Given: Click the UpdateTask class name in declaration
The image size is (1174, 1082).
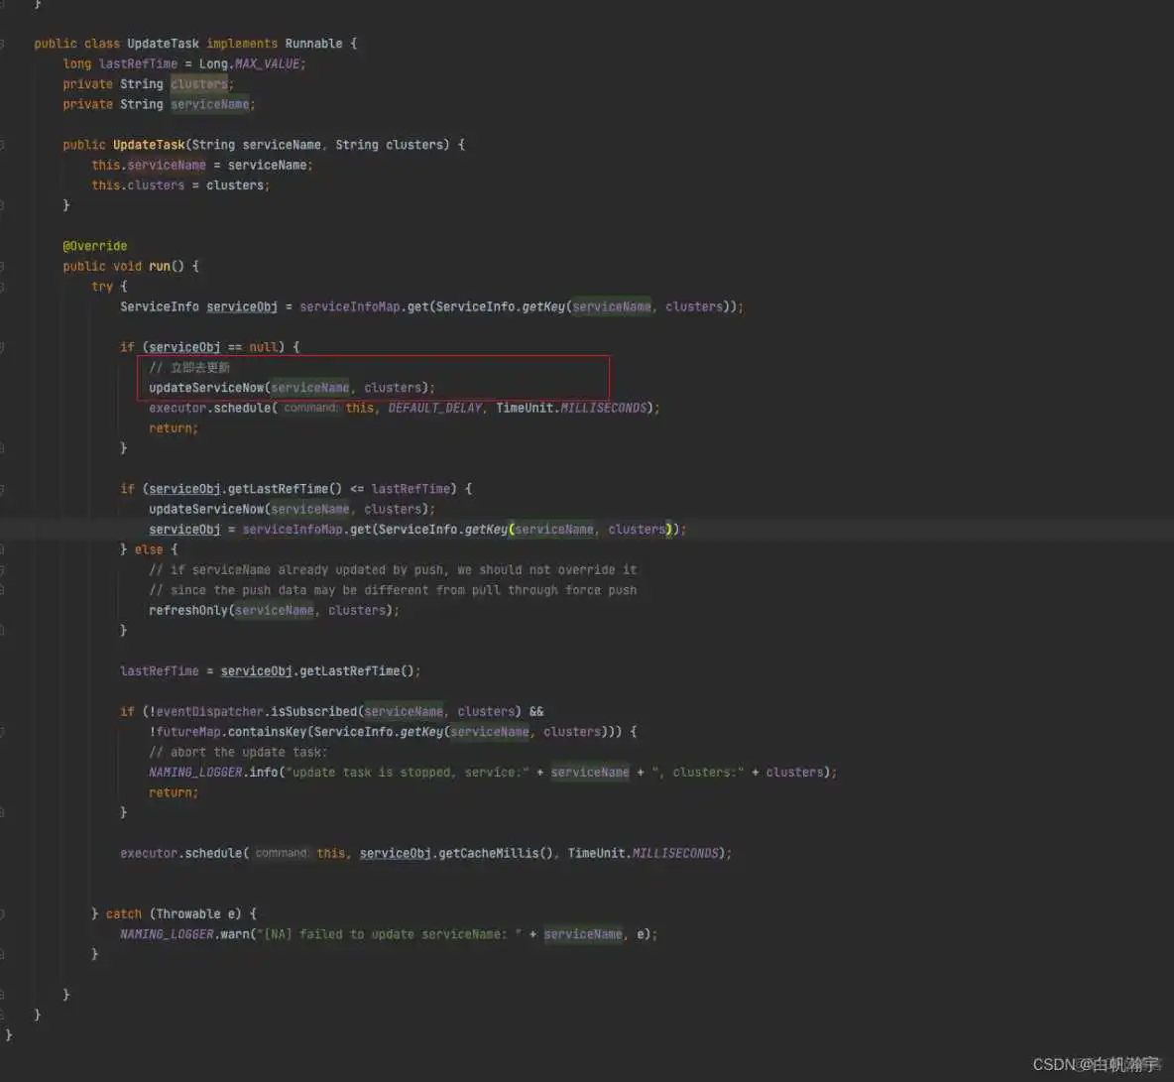Looking at the screenshot, I should (163, 44).
